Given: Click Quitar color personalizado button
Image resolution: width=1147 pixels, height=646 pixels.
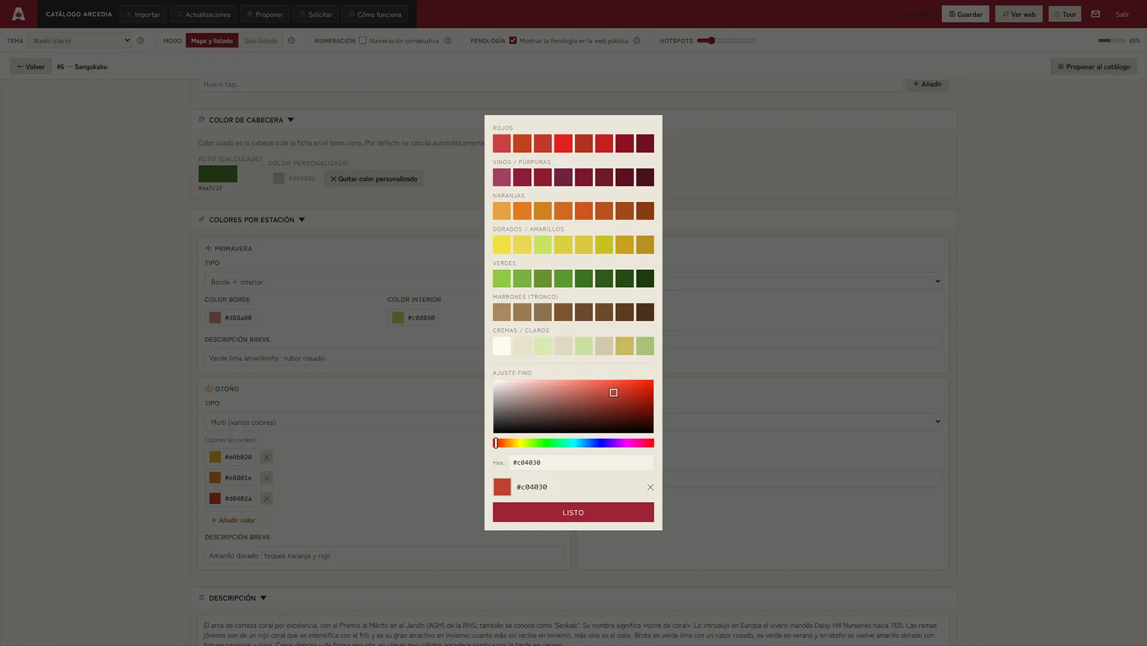Looking at the screenshot, I should tap(374, 179).
